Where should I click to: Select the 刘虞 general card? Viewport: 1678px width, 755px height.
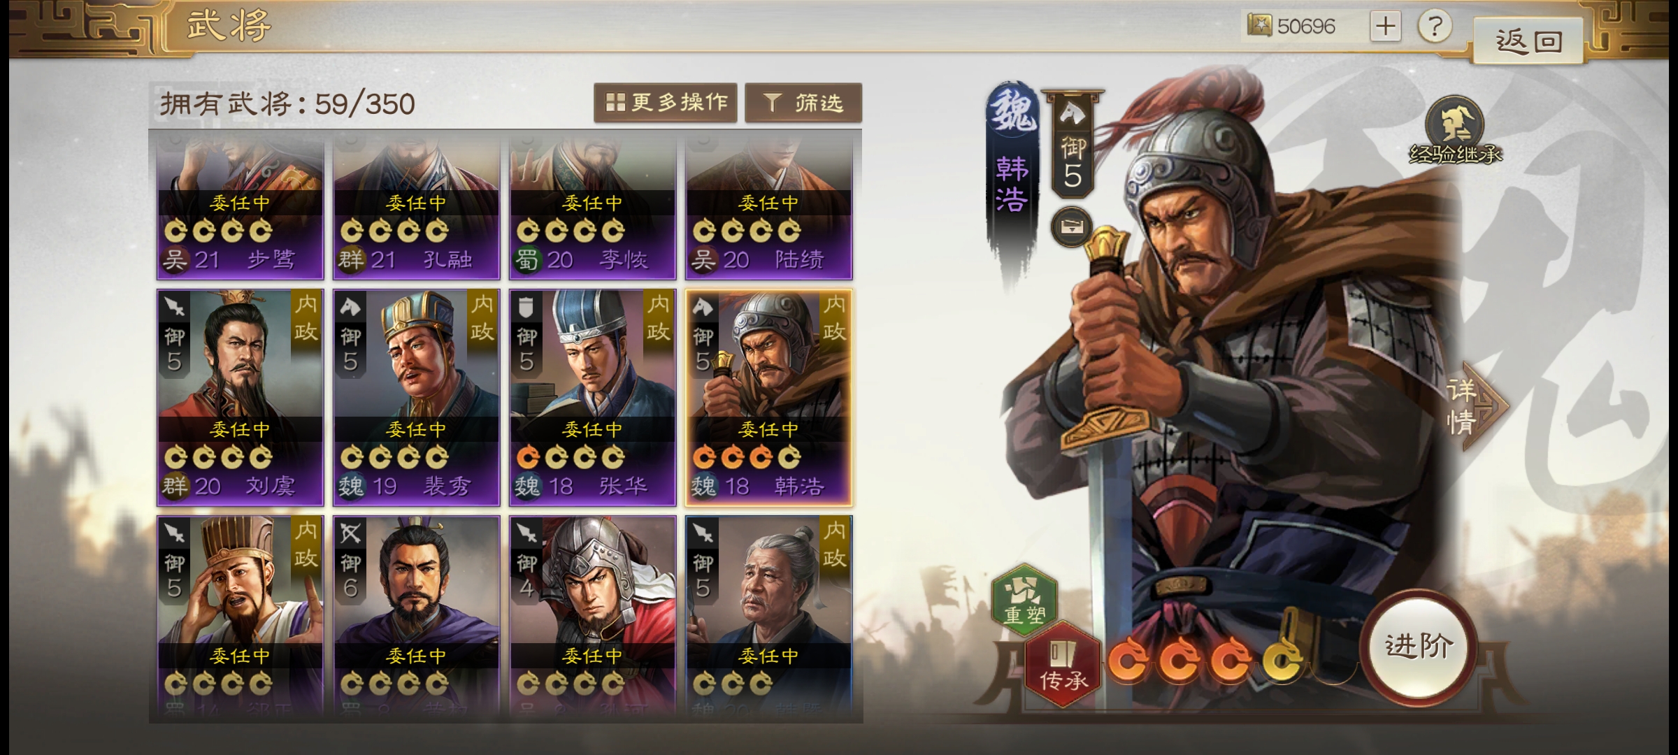(x=240, y=397)
